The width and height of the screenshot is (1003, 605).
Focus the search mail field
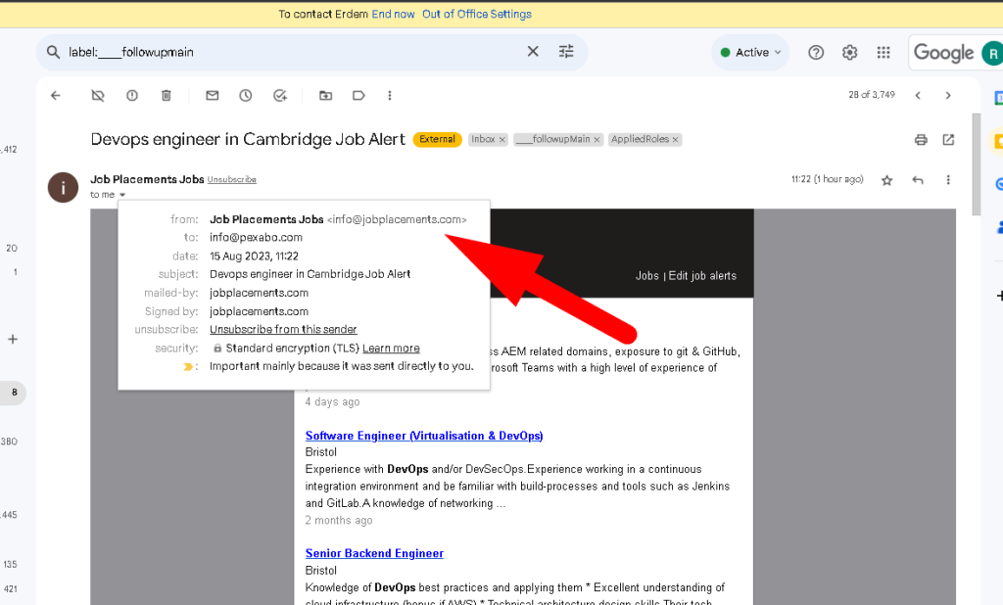(294, 52)
